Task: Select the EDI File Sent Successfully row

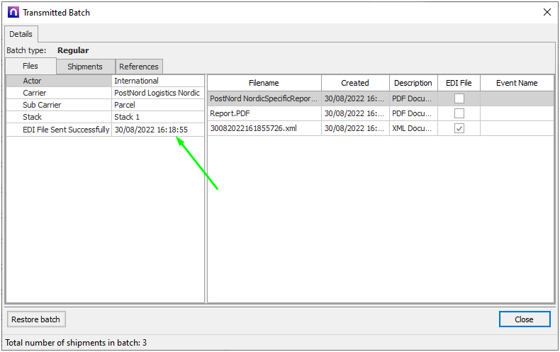Action: pyautogui.click(x=59, y=130)
